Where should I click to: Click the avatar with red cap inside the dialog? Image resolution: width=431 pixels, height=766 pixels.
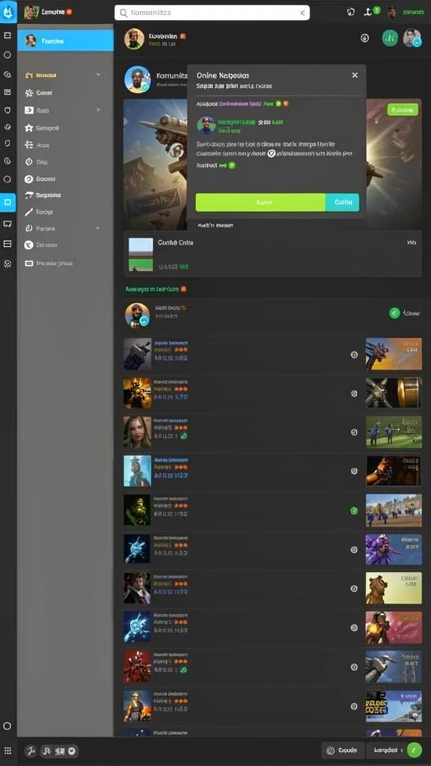207,125
